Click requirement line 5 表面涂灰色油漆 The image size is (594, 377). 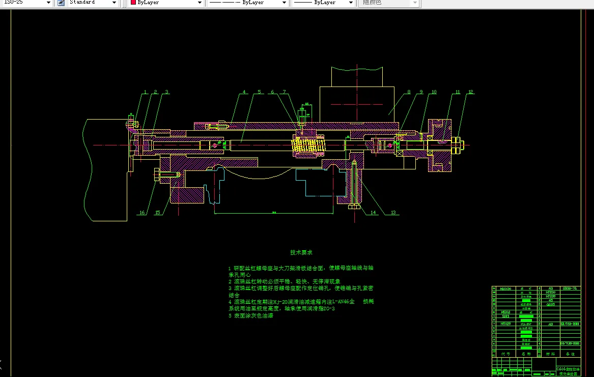250,315
